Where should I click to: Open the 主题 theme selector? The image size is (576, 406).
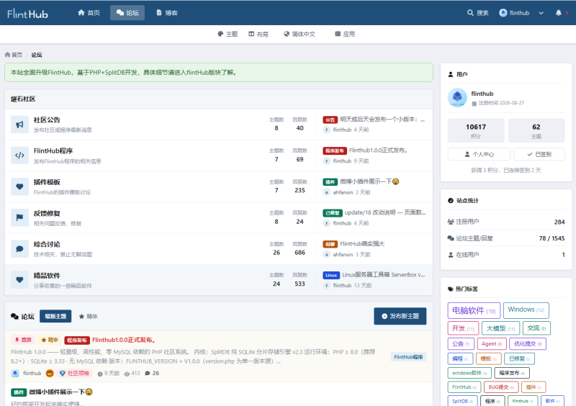pyautogui.click(x=228, y=34)
